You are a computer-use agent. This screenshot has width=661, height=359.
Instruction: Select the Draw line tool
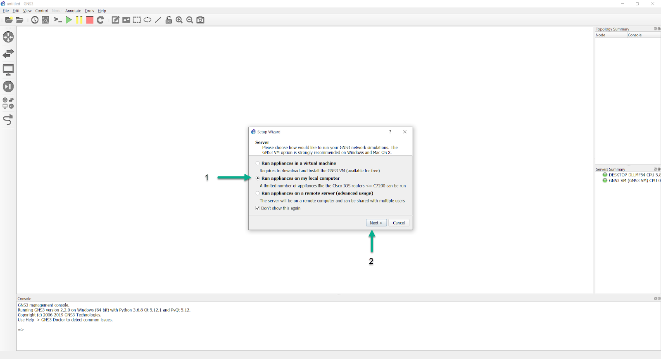pyautogui.click(x=158, y=20)
